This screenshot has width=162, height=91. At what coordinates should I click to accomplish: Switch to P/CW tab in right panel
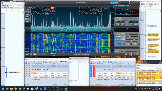pyautogui.click(x=120, y=6)
